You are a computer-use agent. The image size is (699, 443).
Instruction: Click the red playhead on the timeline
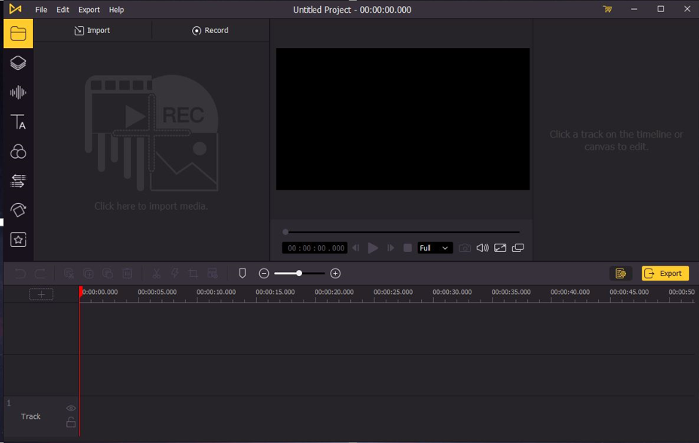[x=81, y=292]
